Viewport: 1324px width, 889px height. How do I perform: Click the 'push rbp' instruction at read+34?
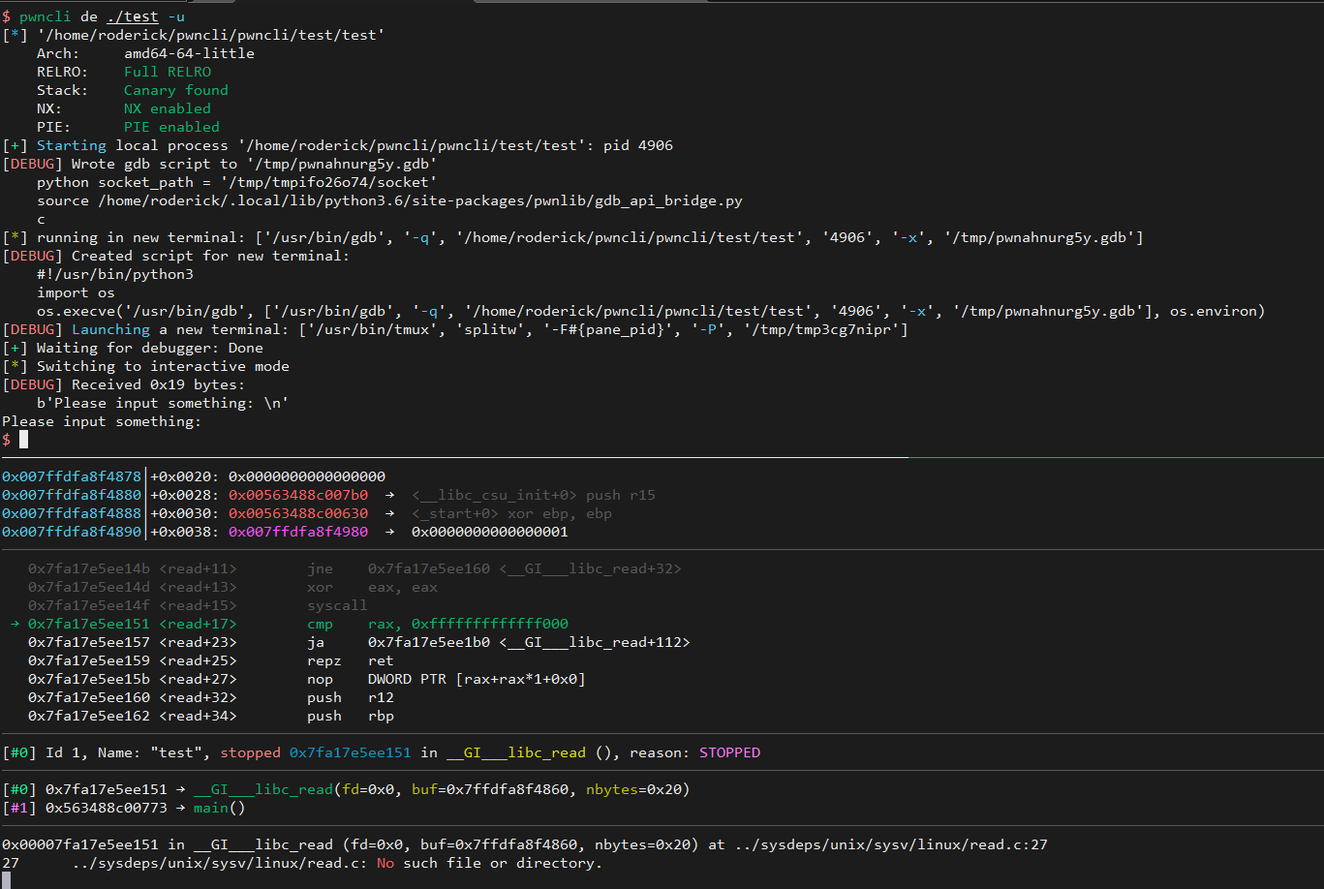tap(350, 716)
